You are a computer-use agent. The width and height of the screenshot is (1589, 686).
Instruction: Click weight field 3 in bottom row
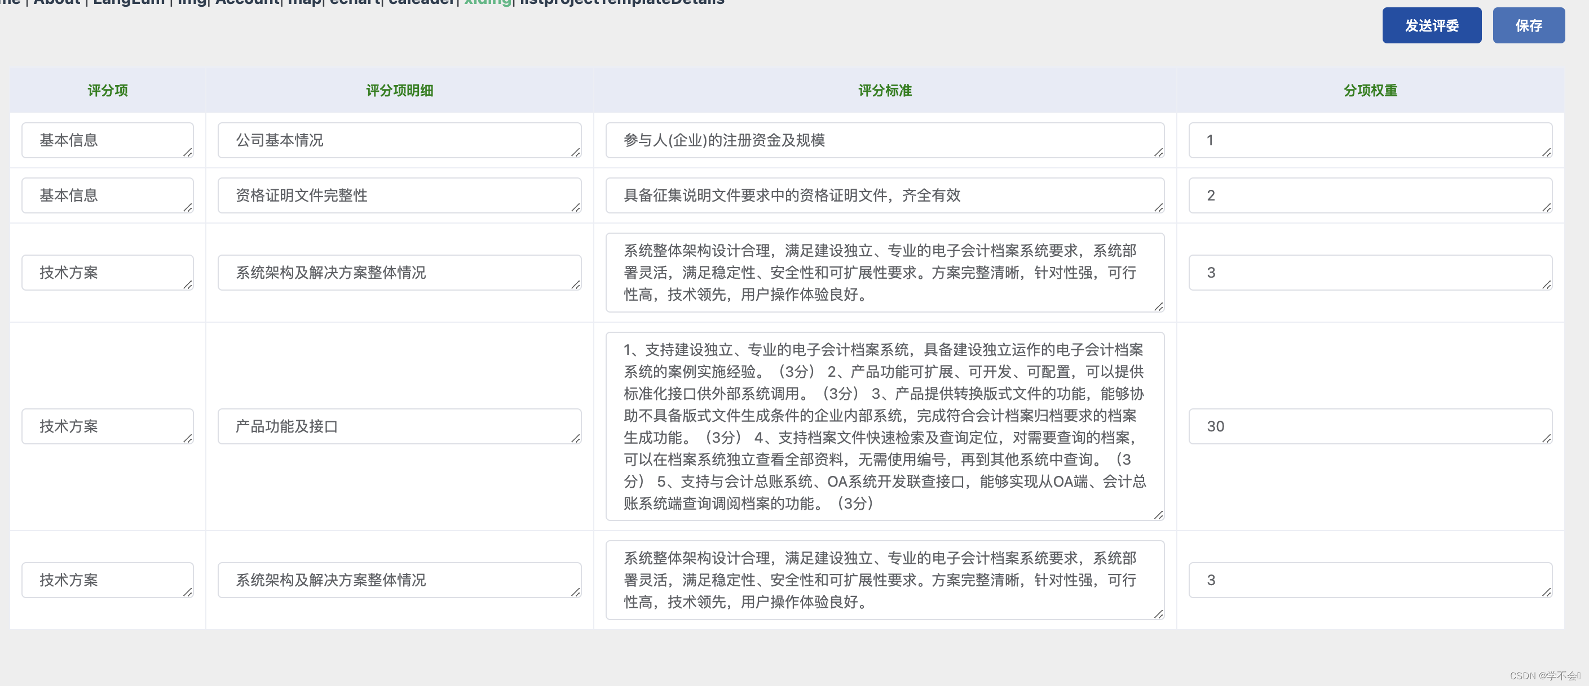tap(1370, 580)
